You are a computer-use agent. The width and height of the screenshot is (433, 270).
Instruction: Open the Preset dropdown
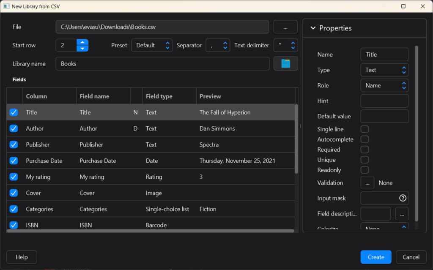click(152, 45)
